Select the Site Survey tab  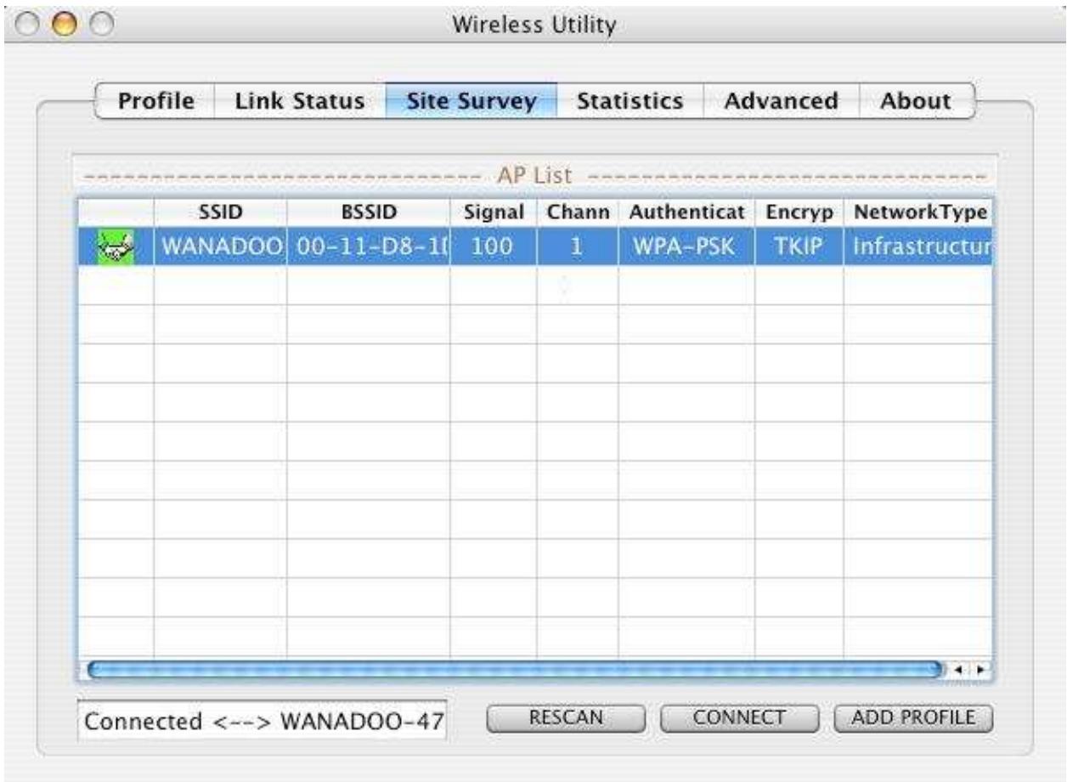pos(471,101)
